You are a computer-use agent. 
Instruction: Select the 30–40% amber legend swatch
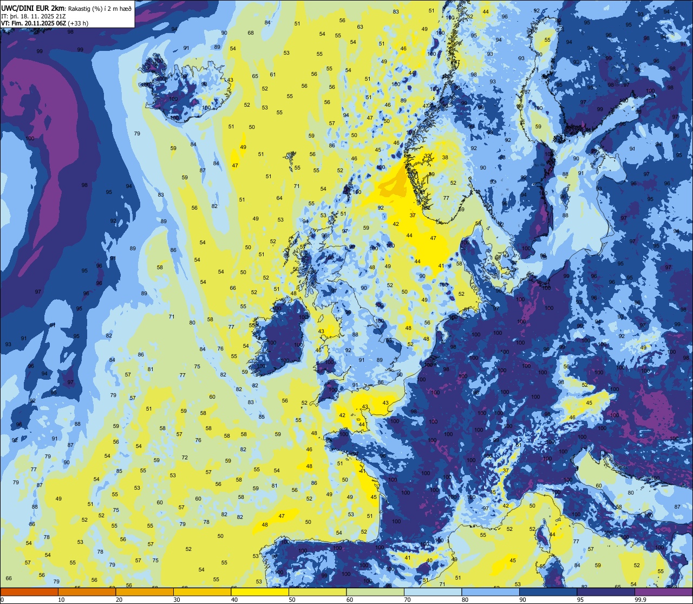[x=202, y=592]
